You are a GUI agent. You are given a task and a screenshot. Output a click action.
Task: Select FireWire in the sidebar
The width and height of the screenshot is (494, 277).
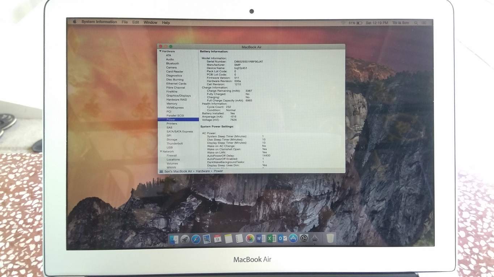tap(172, 92)
